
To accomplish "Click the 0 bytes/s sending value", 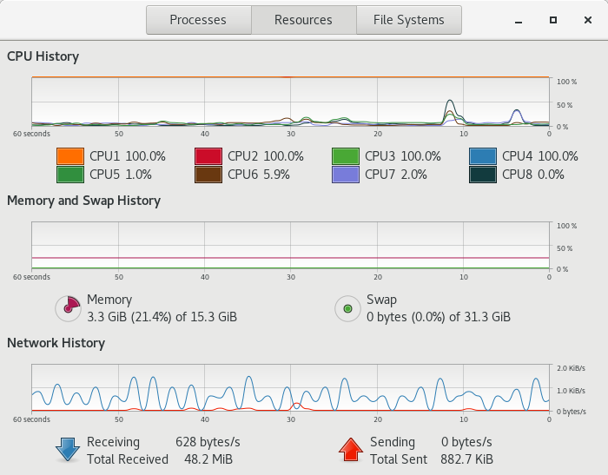I will (x=466, y=442).
